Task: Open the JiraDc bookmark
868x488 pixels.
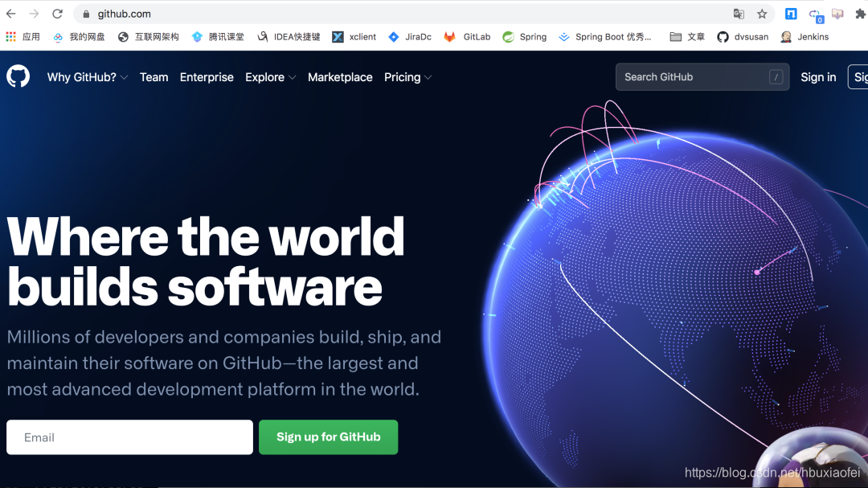Action: [x=410, y=37]
